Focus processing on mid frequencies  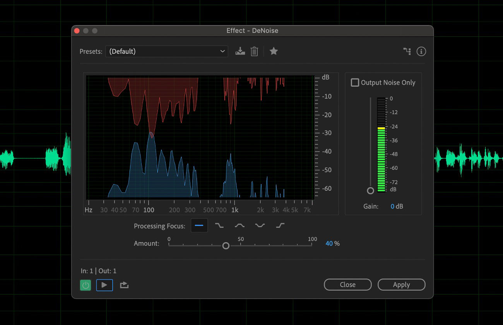click(240, 225)
